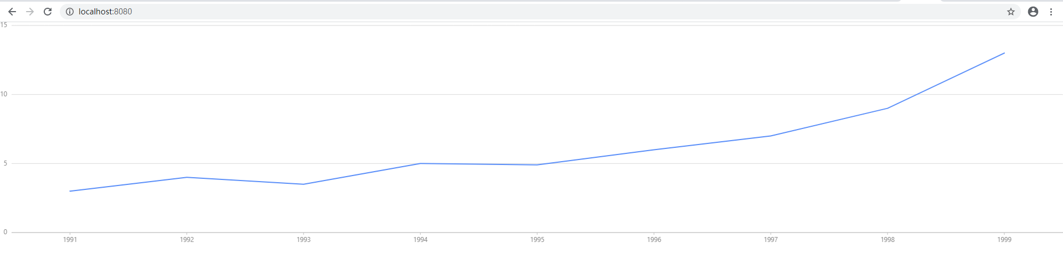Select the 1991 x-axis label
The width and height of the screenshot is (1063, 268).
click(x=70, y=240)
